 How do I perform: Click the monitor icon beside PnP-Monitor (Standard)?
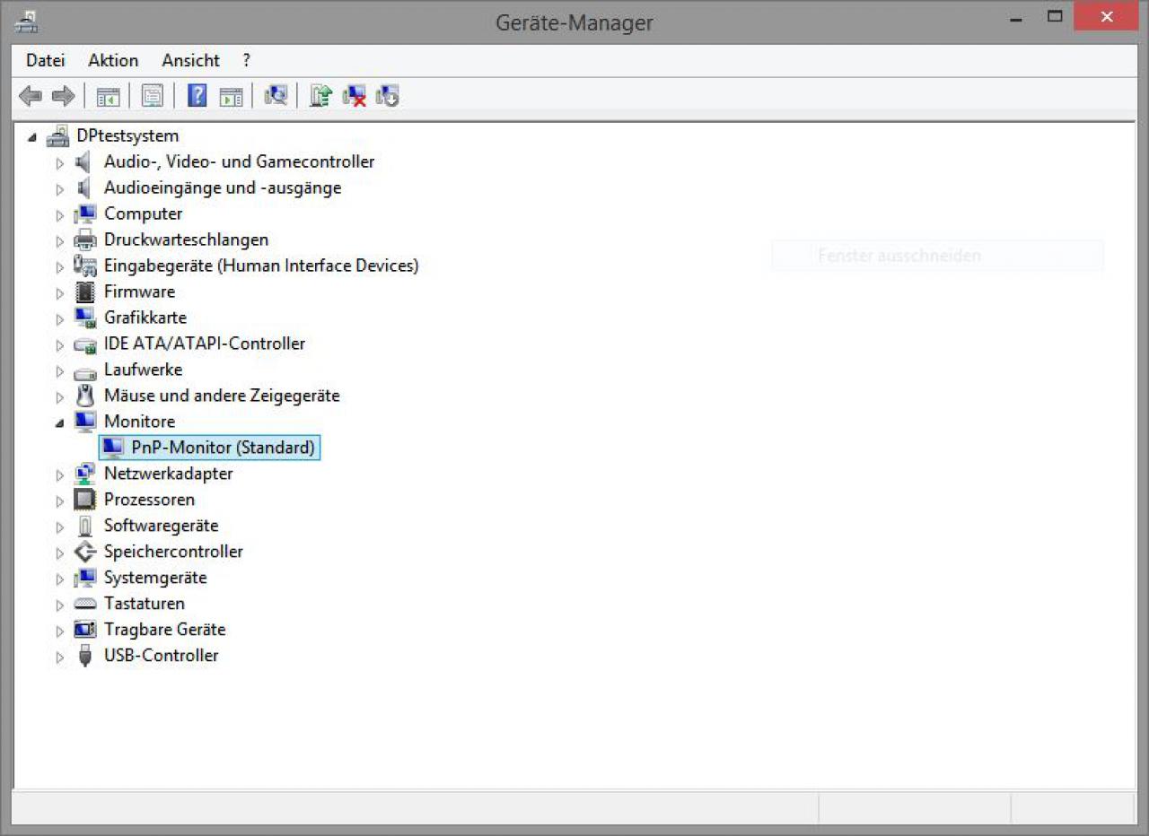pyautogui.click(x=112, y=448)
